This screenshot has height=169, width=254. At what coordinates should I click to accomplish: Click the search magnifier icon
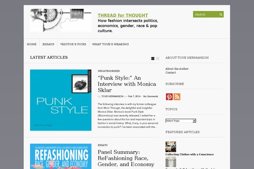pyautogui.click(x=221, y=14)
